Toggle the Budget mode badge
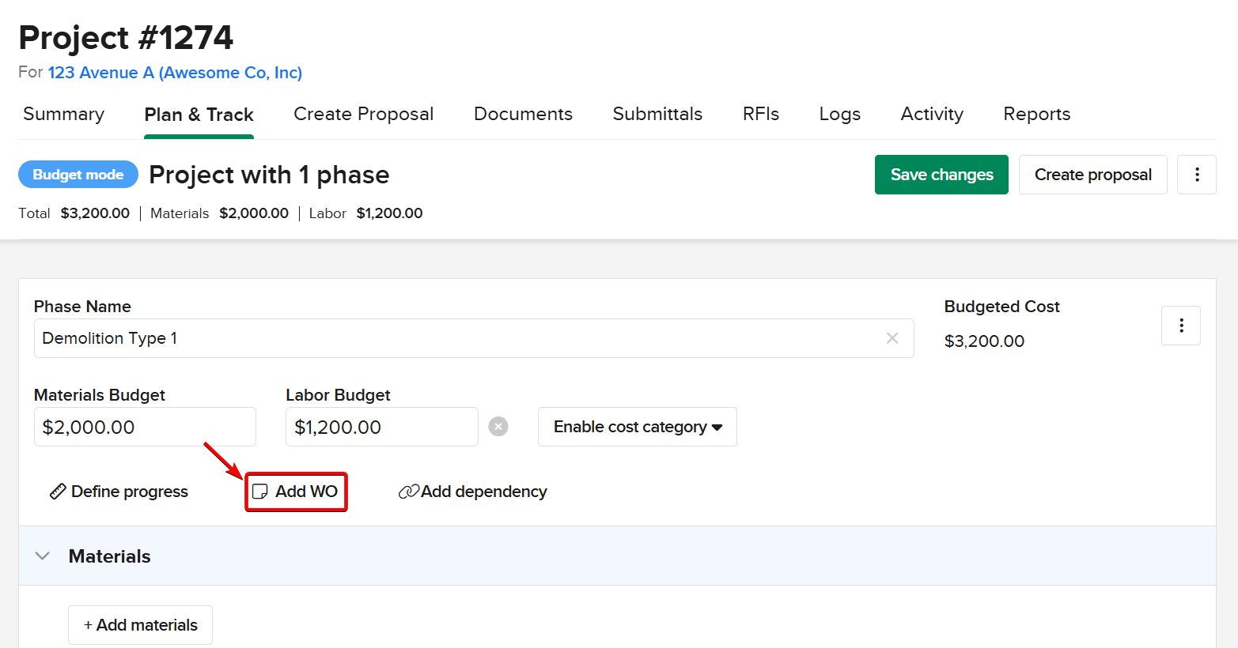Image resolution: width=1238 pixels, height=648 pixels. [78, 175]
